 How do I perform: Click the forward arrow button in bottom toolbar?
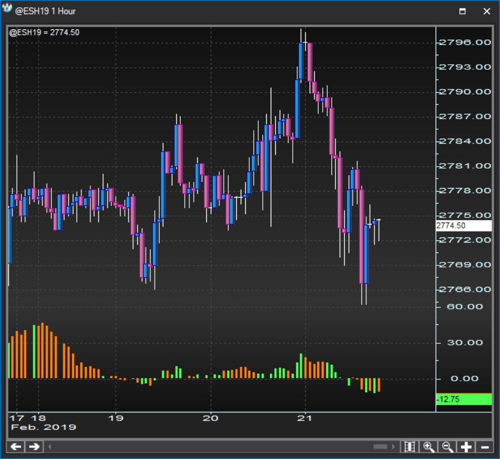click(34, 447)
